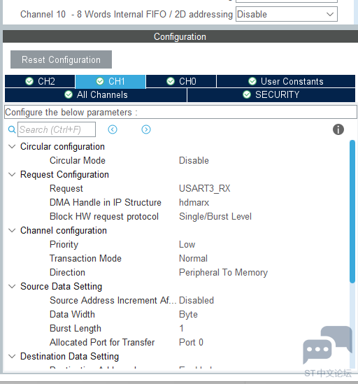Viewport: 358px width, 384px height.
Task: Click the Source Address Increment label
Action: tap(113, 301)
